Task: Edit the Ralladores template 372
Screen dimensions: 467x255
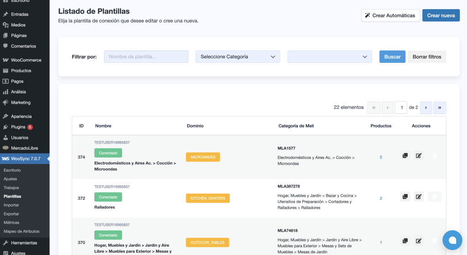Action: [x=419, y=196]
